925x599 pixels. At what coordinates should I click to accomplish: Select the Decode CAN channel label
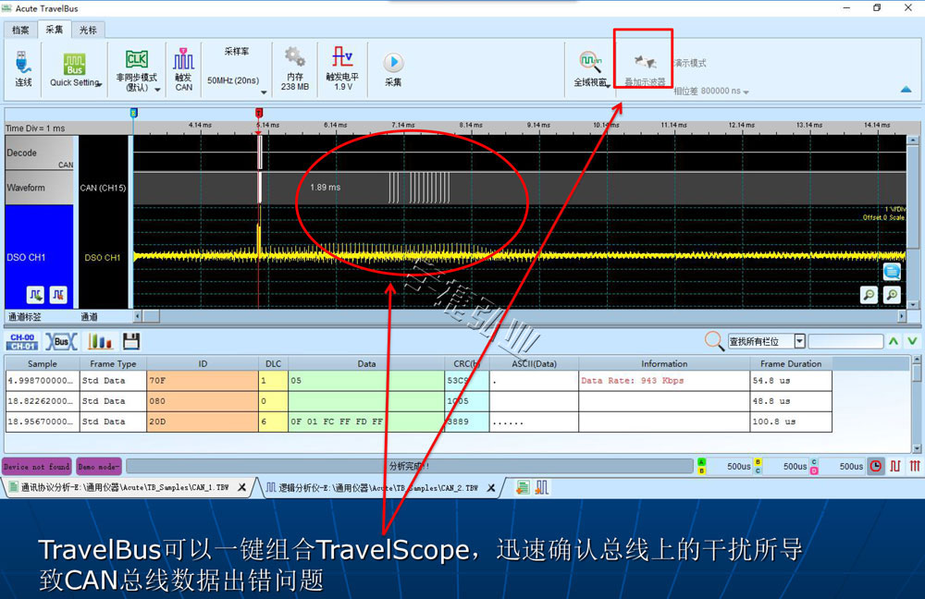[x=40, y=153]
